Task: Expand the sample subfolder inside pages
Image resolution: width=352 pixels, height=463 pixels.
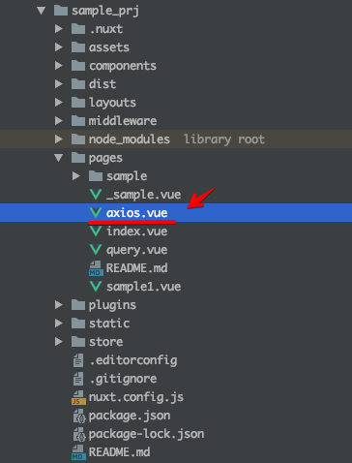Action: [x=76, y=176]
